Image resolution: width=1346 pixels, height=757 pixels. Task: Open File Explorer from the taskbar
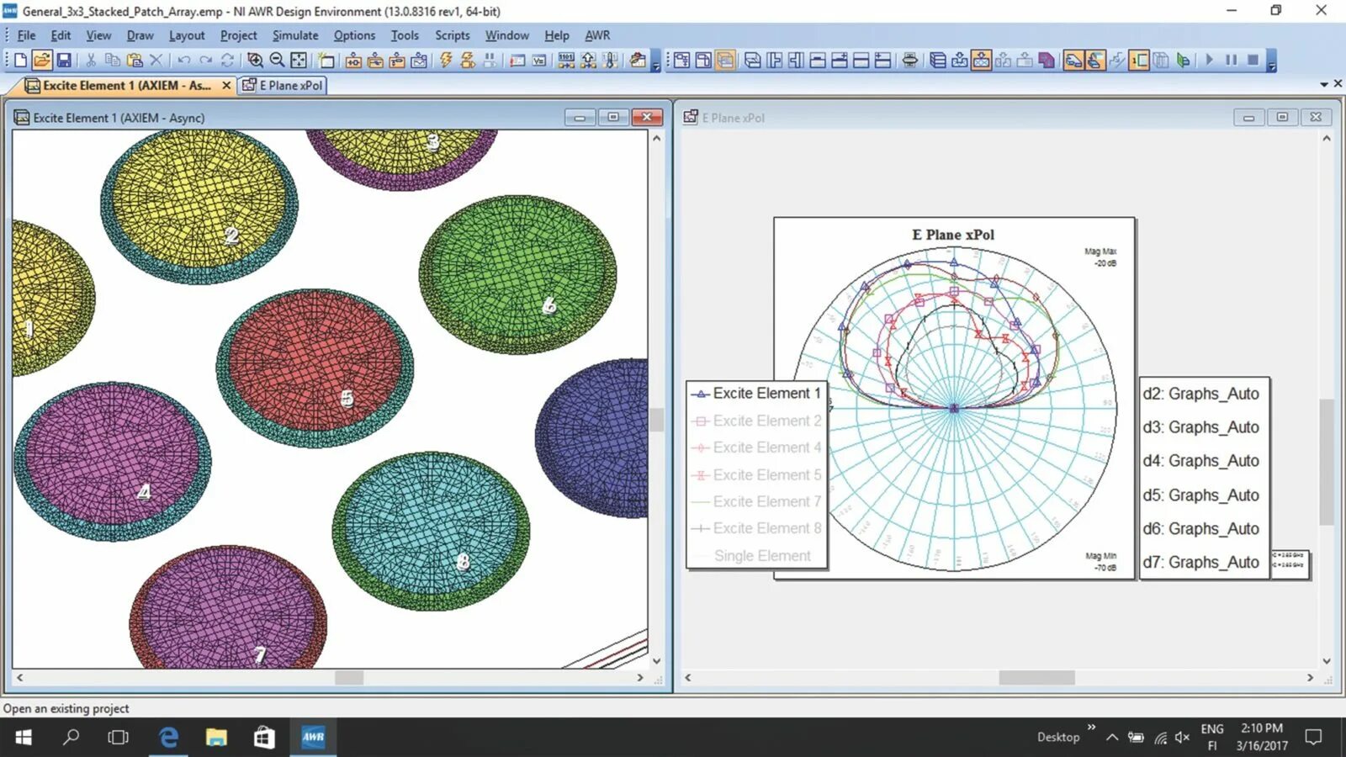pyautogui.click(x=216, y=738)
